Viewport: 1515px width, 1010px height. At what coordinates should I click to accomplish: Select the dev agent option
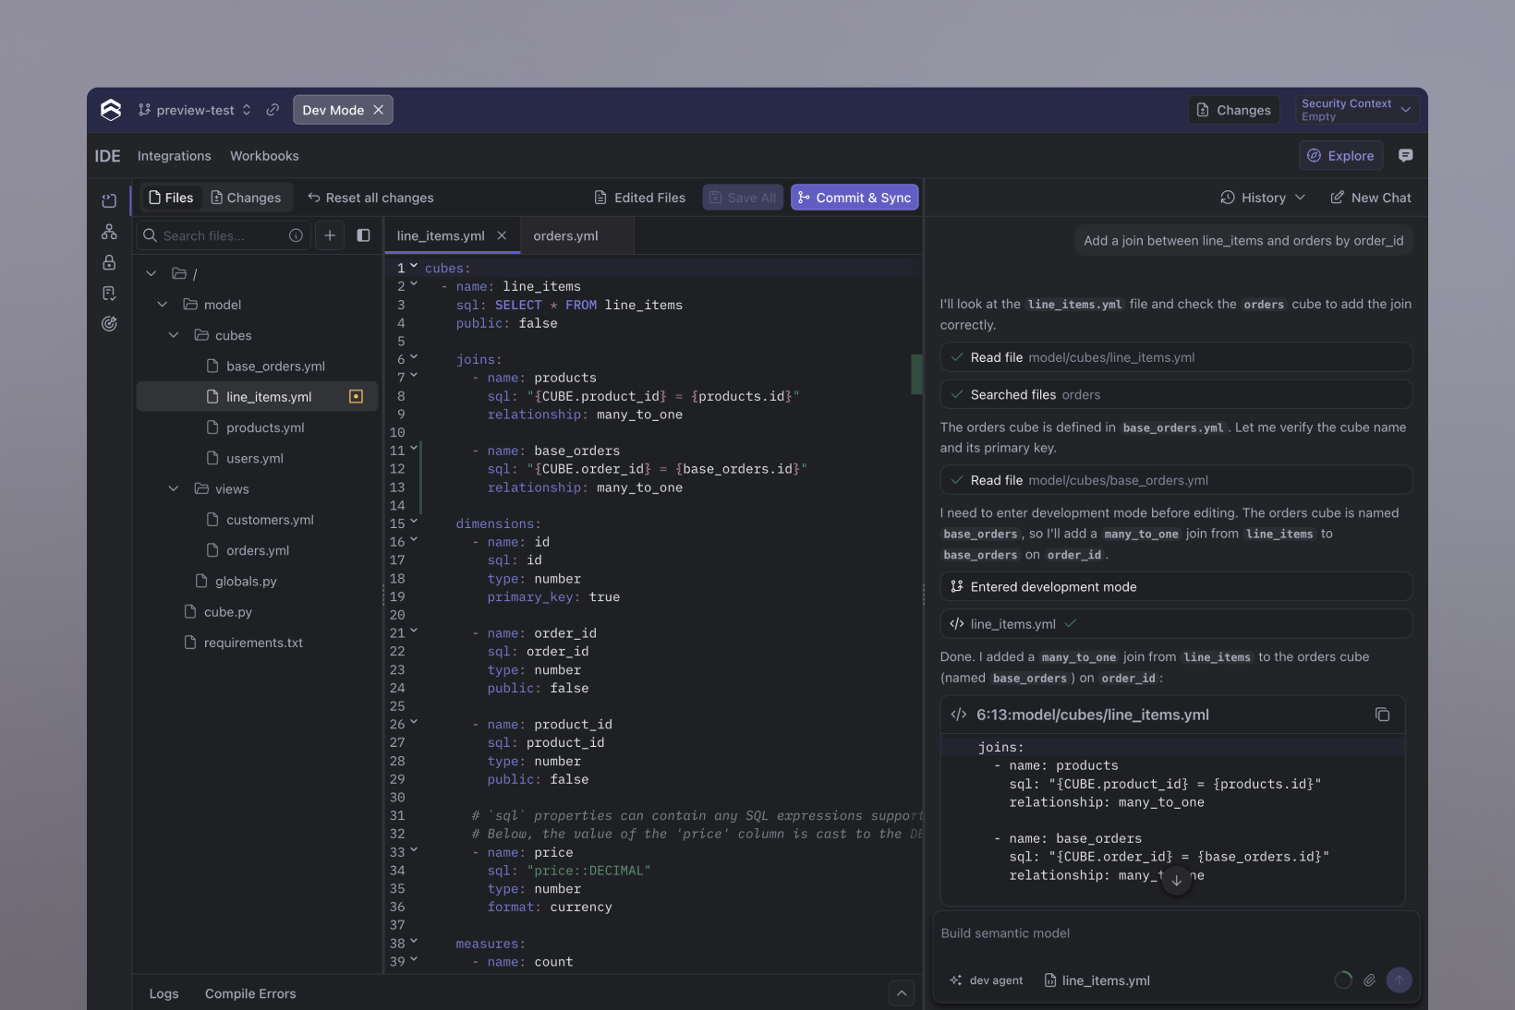987,980
